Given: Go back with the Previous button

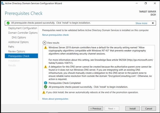Looking at the screenshot, I should click(x=96, y=108).
